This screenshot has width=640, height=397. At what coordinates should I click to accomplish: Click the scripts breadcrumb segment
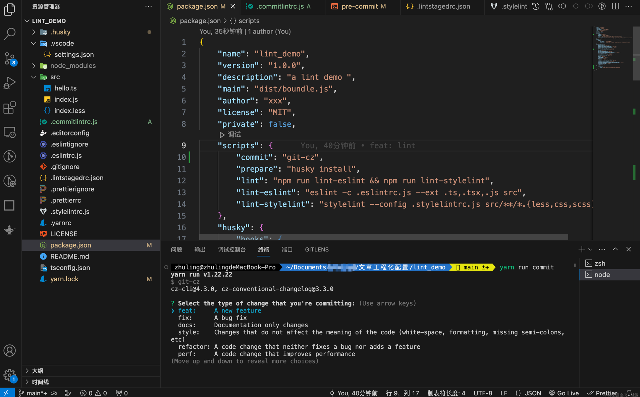[x=245, y=21]
